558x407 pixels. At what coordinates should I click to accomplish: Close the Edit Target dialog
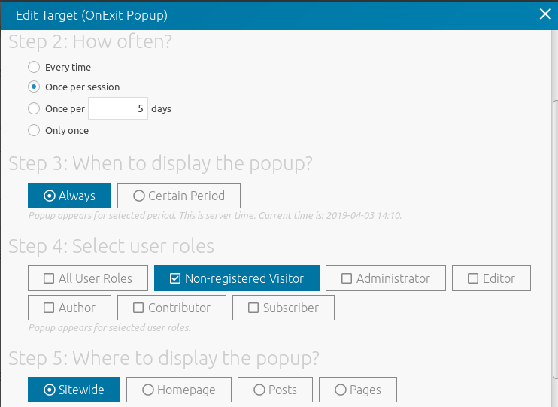click(x=544, y=14)
